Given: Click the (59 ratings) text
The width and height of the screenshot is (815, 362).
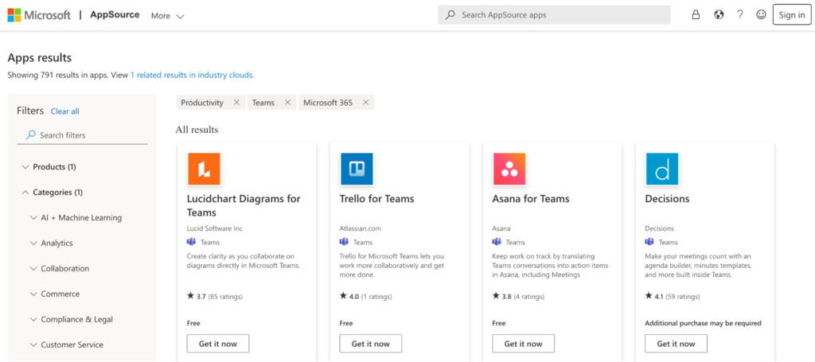Looking at the screenshot, I should [x=682, y=297].
